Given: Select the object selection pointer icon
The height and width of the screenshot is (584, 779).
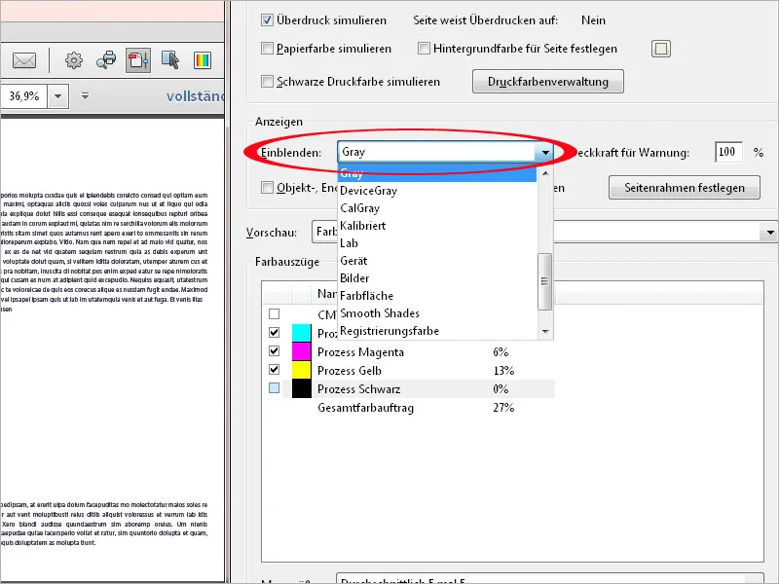Looking at the screenshot, I should click(x=170, y=60).
